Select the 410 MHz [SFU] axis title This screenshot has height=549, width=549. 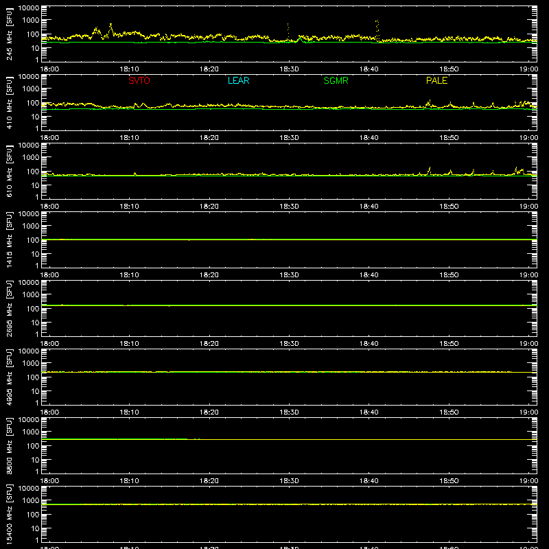(x=9, y=102)
